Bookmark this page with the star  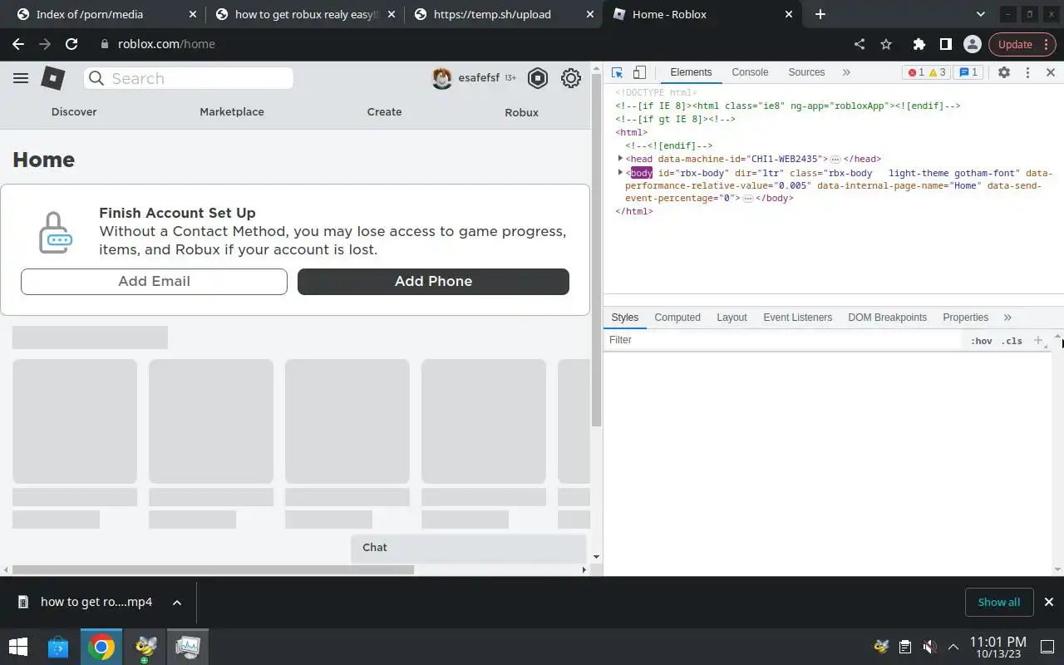pos(886,44)
